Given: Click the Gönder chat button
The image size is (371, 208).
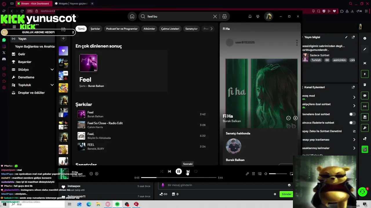Looking at the screenshot, I should coord(286,194).
